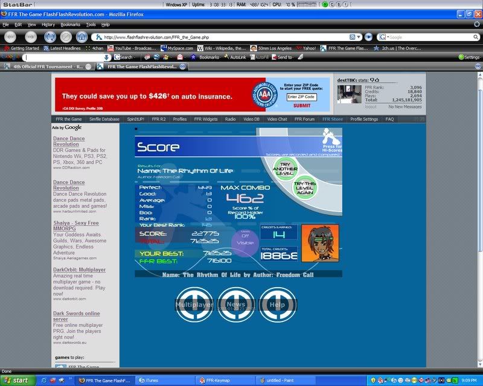Go to the browser Home icon

(80, 37)
